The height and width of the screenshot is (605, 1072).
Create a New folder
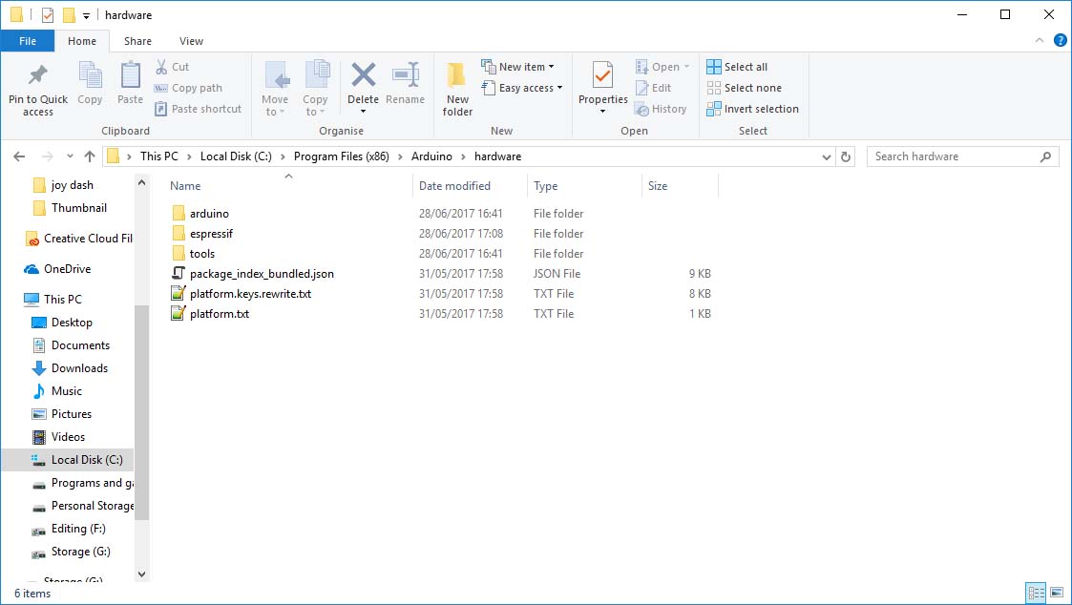coord(457,89)
